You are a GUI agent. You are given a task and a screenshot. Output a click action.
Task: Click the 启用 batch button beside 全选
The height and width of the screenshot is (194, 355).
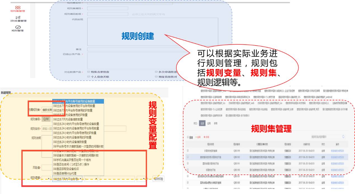[x=198, y=137]
